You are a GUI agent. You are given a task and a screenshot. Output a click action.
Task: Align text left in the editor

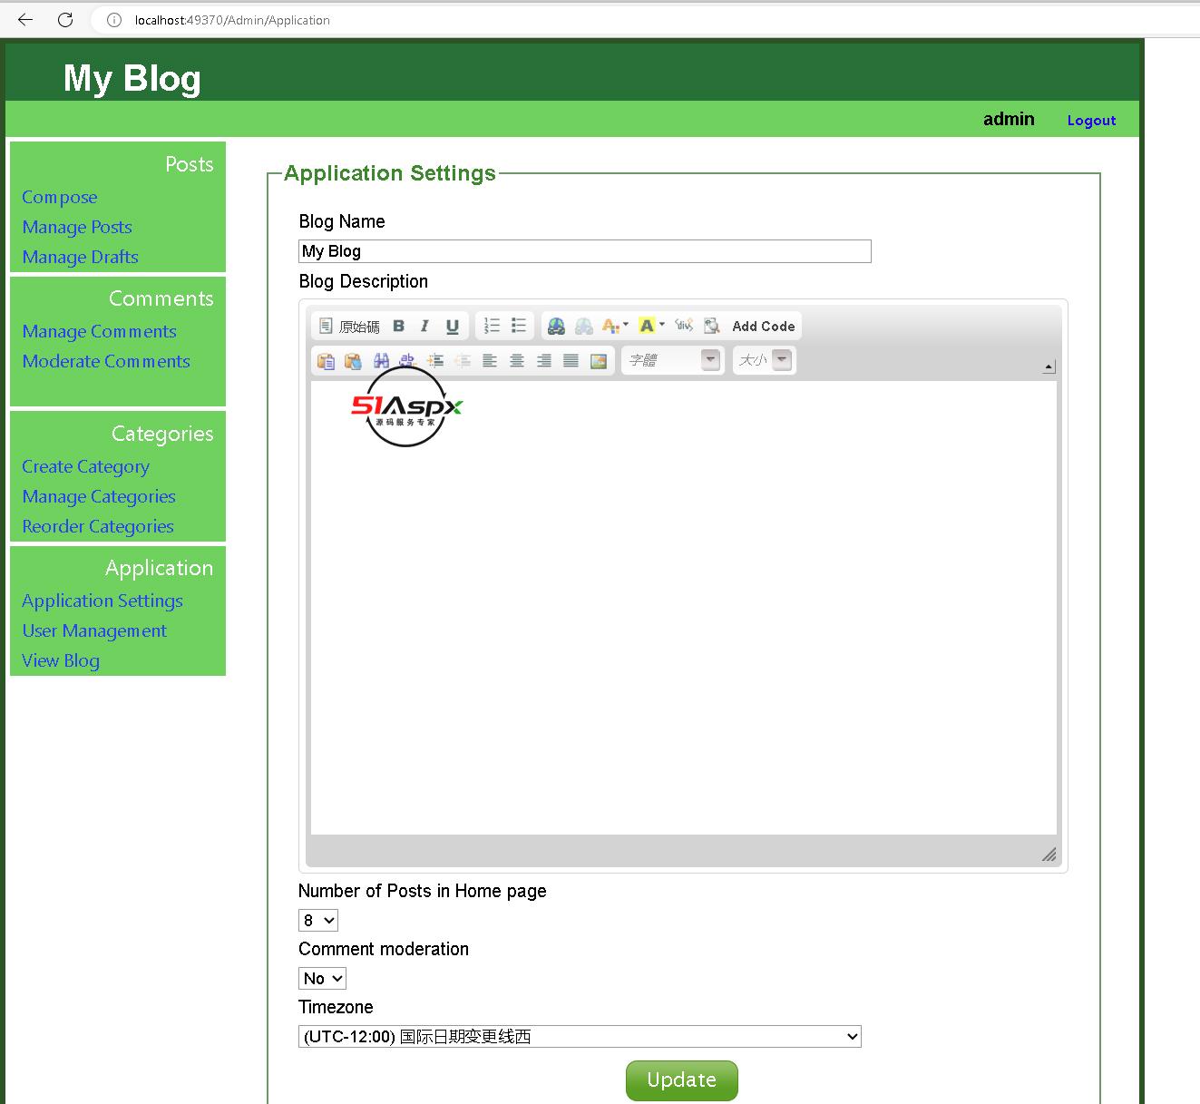click(x=490, y=361)
